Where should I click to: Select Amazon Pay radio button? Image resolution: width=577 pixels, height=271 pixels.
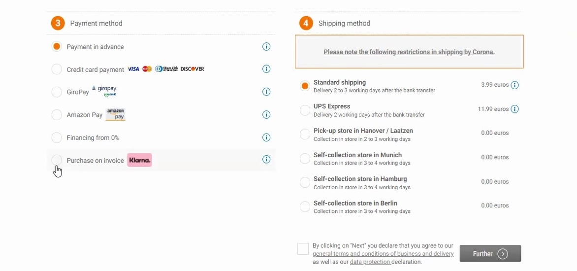57,115
